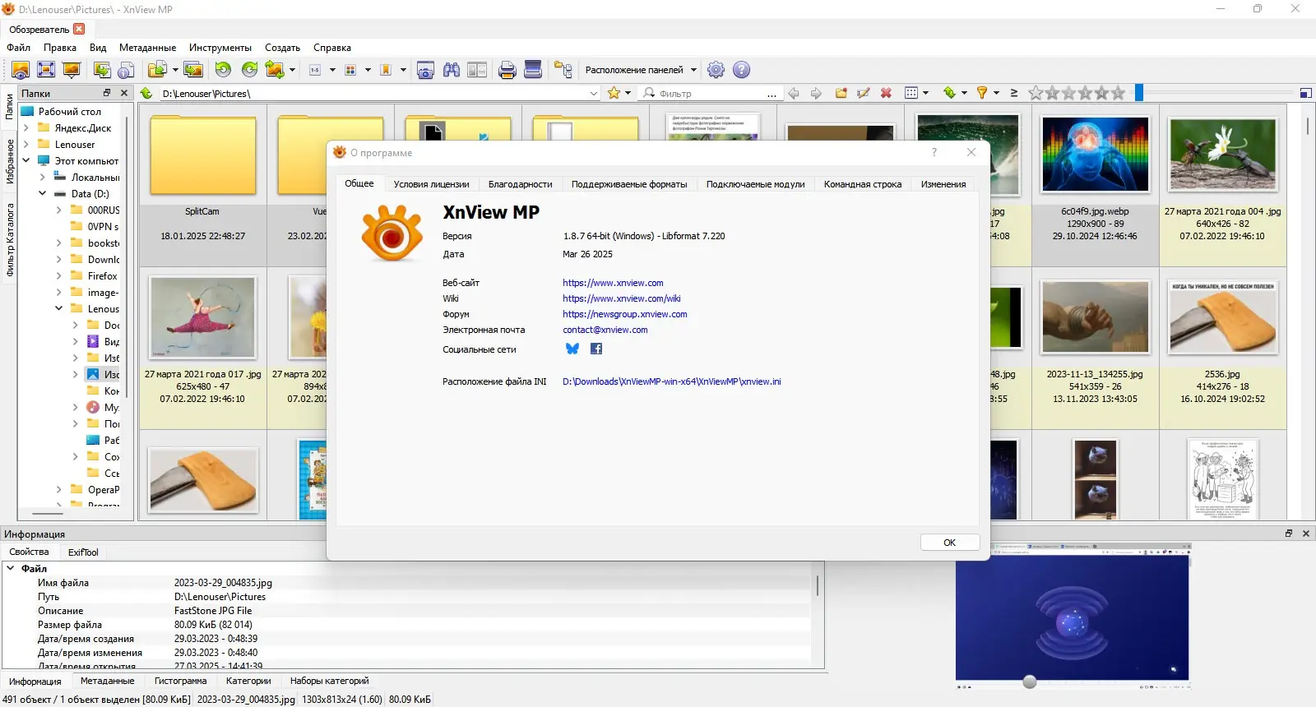The height and width of the screenshot is (707, 1316).
Task: Open the Расположение панелей dropdown
Action: (x=641, y=70)
